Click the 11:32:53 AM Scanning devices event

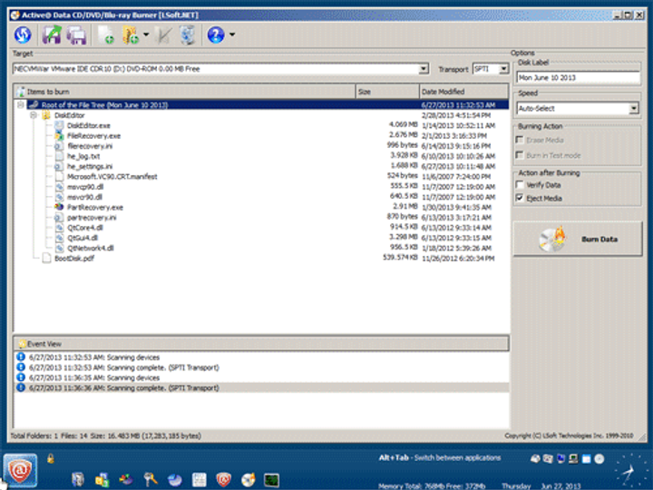(94, 358)
